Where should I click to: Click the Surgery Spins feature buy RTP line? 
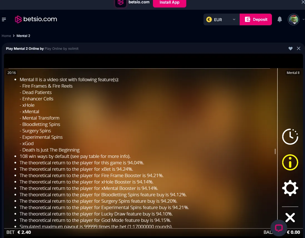pos(98,201)
